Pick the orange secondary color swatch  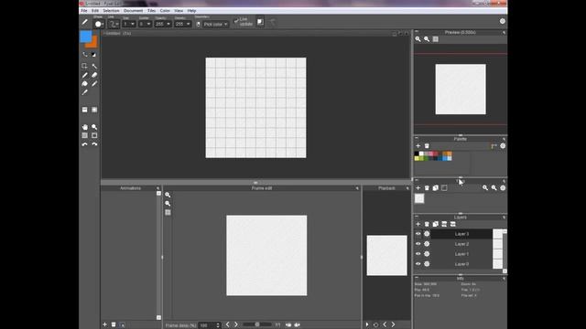click(93, 44)
